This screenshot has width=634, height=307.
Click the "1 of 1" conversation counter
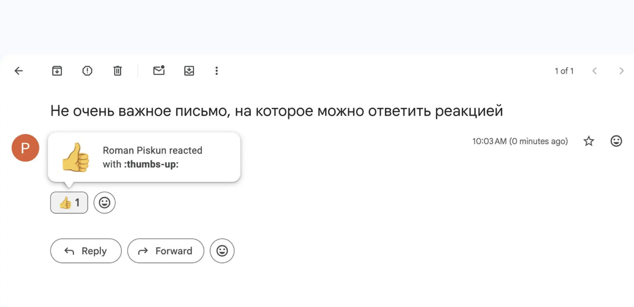[x=564, y=71]
